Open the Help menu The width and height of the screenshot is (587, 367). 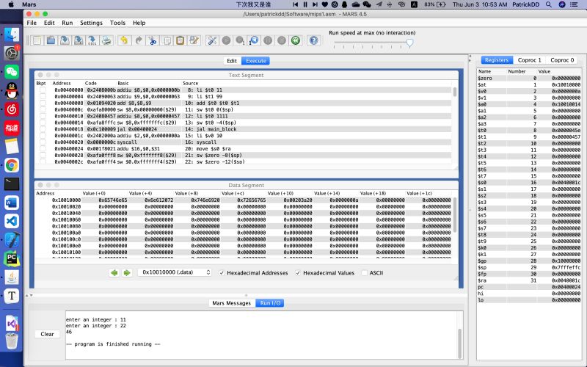139,23
